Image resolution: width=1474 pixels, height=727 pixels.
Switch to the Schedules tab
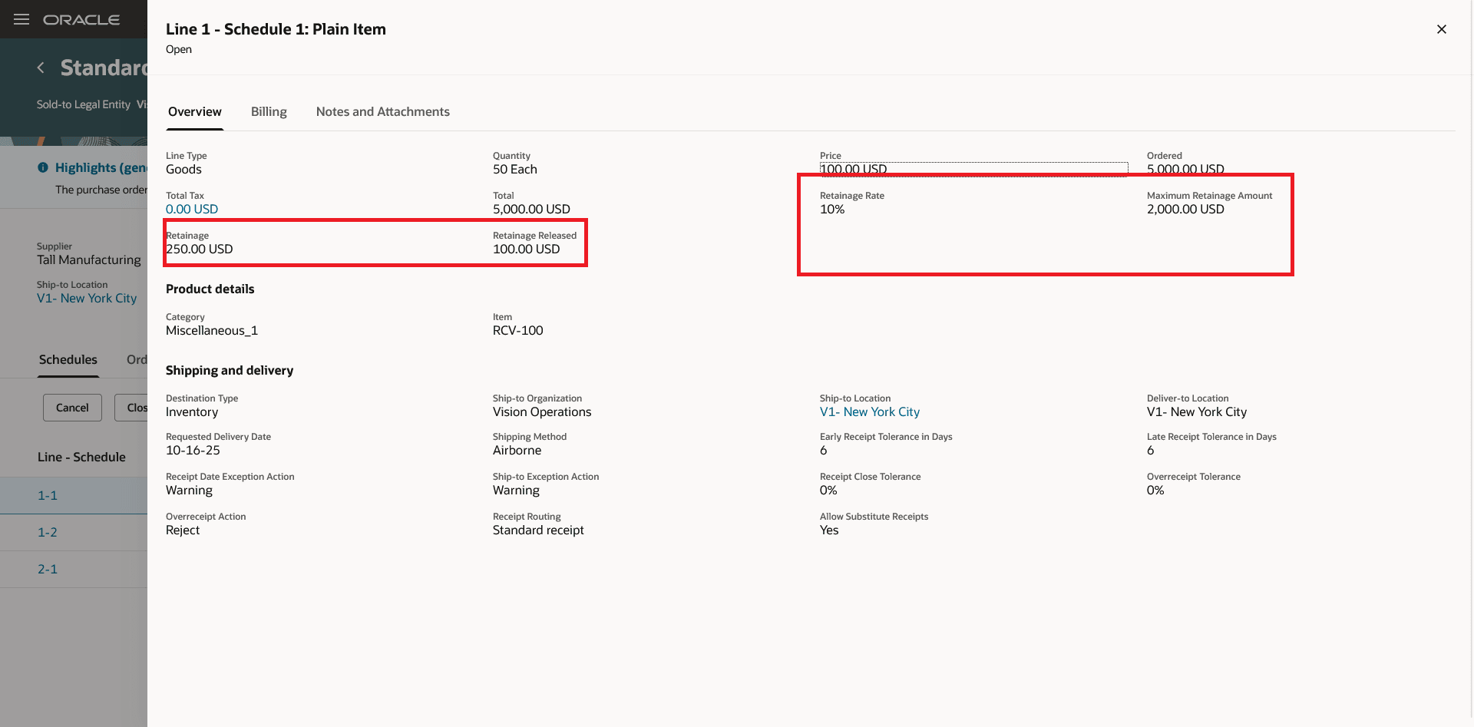[x=68, y=359]
